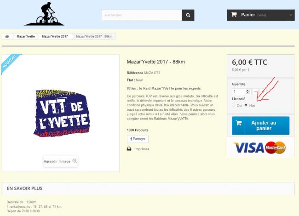Viewport: 299px width, 216px height.
Task: Click the shopping cart icon in Panier
Action: click(x=235, y=15)
